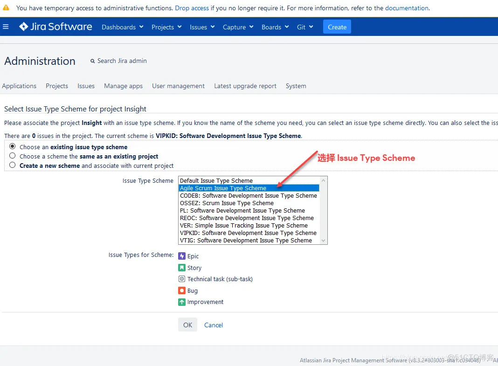The height and width of the screenshot is (366, 498).
Task: Click the 'Bug' issue type label
Action: pos(192,291)
